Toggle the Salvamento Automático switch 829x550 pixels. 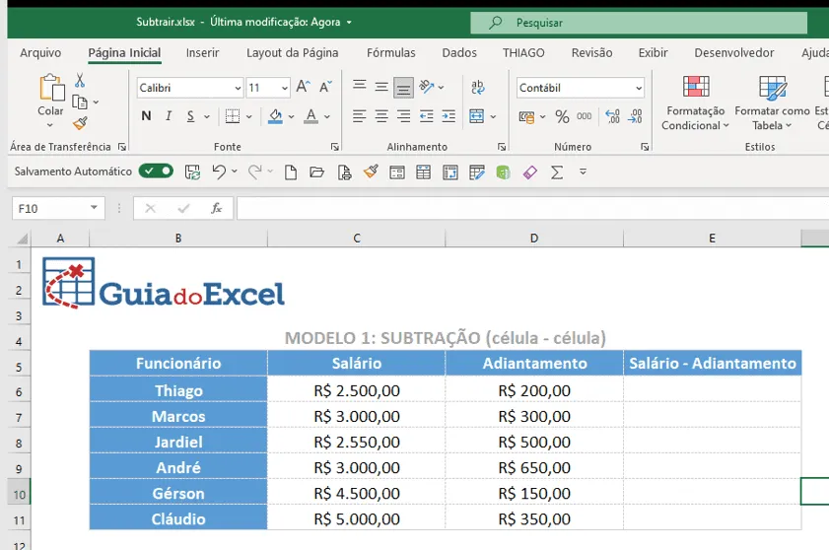coord(156,171)
